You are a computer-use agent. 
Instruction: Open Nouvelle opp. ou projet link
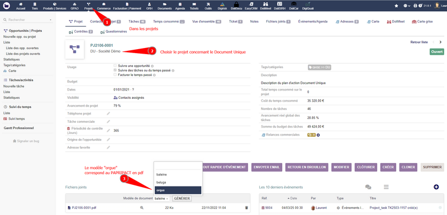point(20,37)
